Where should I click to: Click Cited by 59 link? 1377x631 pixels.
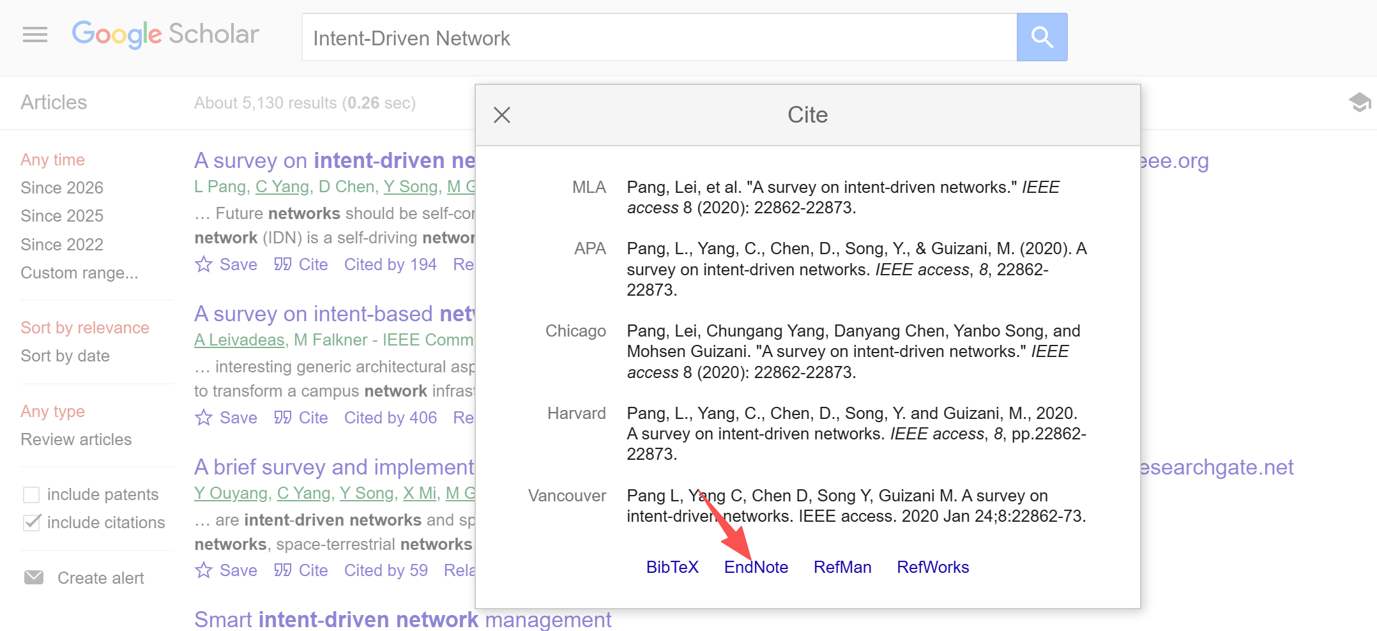coord(386,570)
